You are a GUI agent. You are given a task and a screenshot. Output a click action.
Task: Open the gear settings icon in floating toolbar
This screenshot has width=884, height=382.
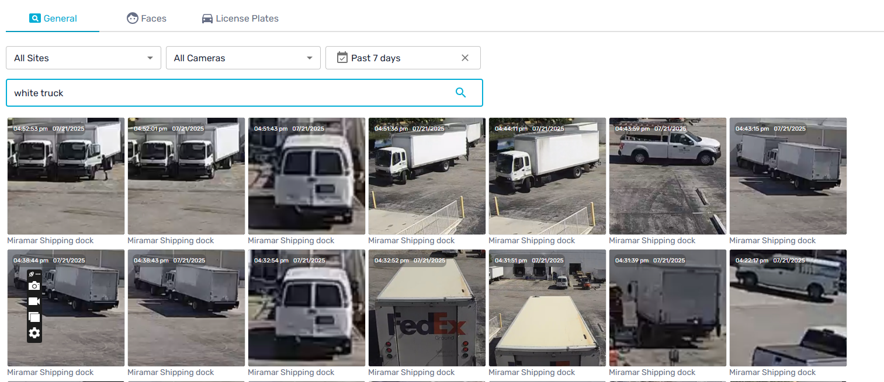34,333
